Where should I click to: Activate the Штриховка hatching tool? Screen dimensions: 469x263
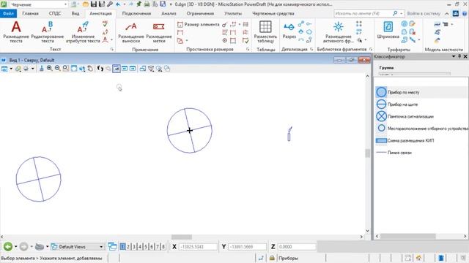(388, 31)
